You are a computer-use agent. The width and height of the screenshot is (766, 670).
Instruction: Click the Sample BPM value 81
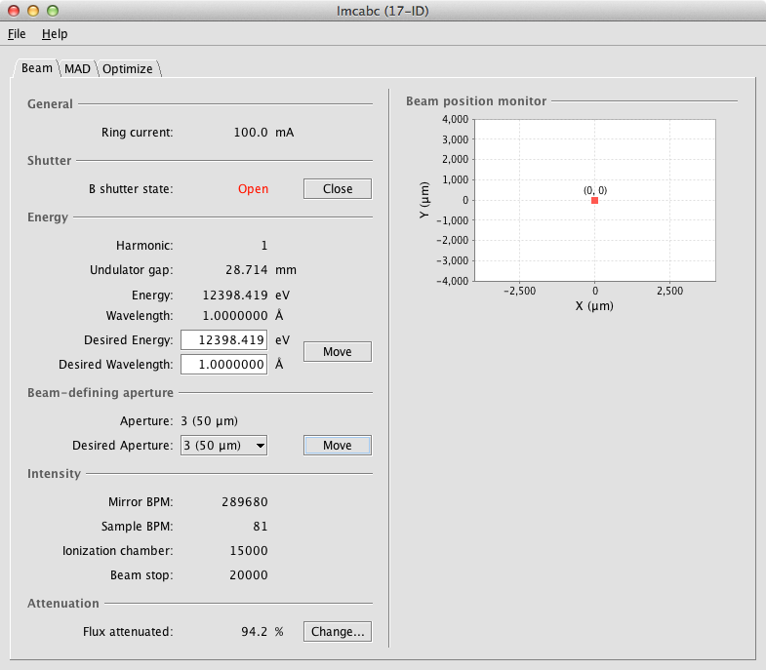[x=261, y=527]
